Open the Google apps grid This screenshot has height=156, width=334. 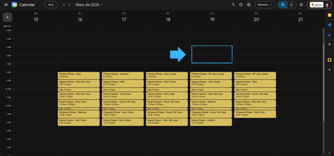(301, 5)
